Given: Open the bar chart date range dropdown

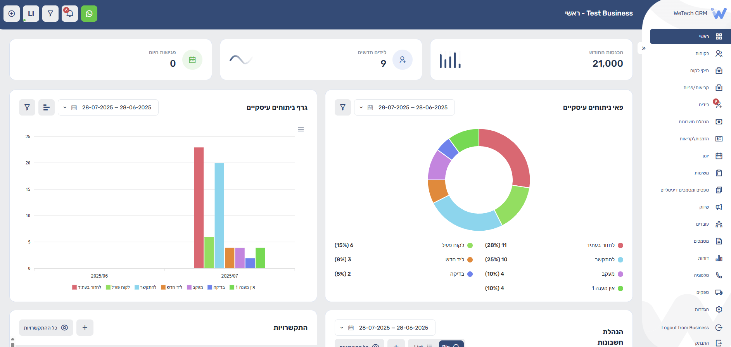Looking at the screenshot, I should tap(108, 107).
